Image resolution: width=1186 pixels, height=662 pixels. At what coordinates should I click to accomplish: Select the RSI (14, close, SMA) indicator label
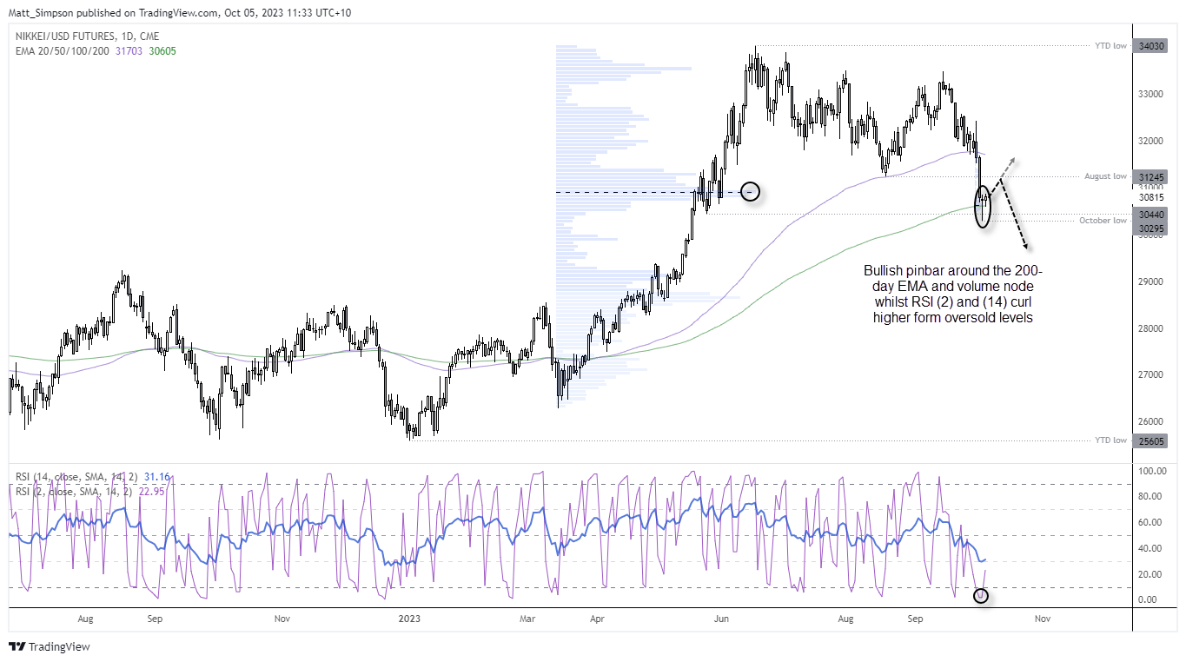[x=76, y=477]
